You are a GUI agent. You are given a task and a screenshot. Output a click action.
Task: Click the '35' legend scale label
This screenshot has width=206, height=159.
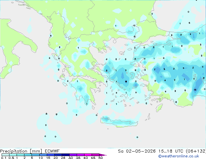(x=78, y=158)
